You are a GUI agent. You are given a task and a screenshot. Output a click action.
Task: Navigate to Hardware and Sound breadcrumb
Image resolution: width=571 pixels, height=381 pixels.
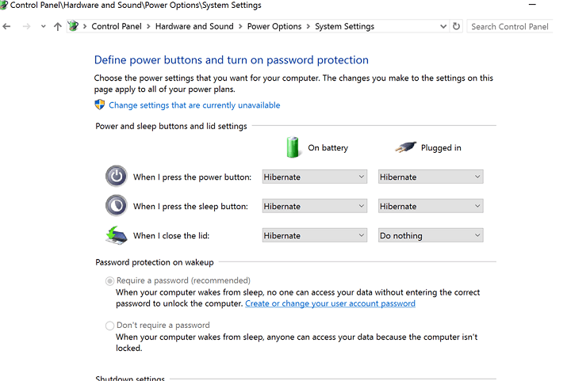click(x=194, y=27)
